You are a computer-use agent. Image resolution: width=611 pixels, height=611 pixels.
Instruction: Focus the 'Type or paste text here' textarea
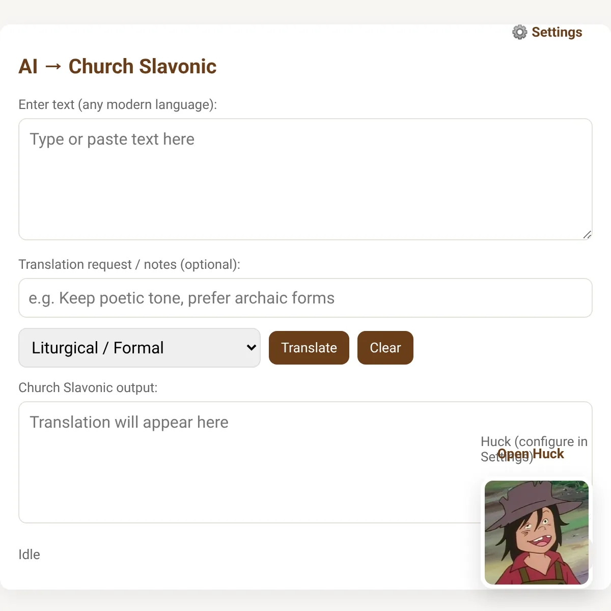(x=305, y=179)
